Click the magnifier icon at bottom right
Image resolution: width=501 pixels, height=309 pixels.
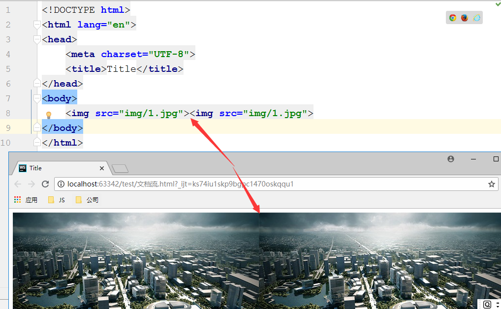[487, 305]
